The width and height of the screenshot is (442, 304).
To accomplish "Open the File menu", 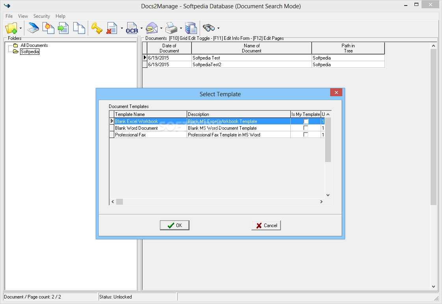I will (x=9, y=16).
